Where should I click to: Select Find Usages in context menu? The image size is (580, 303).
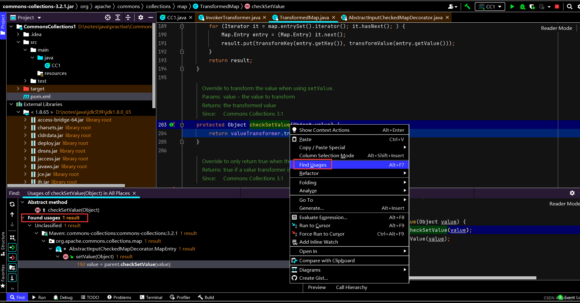[349, 165]
